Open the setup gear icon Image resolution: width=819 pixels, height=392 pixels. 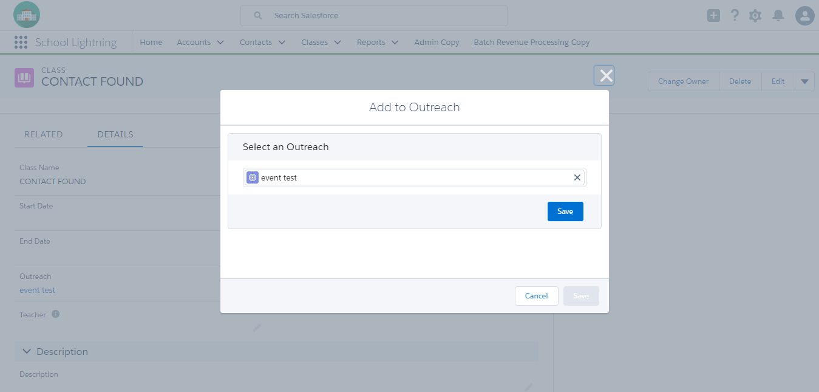tap(755, 16)
